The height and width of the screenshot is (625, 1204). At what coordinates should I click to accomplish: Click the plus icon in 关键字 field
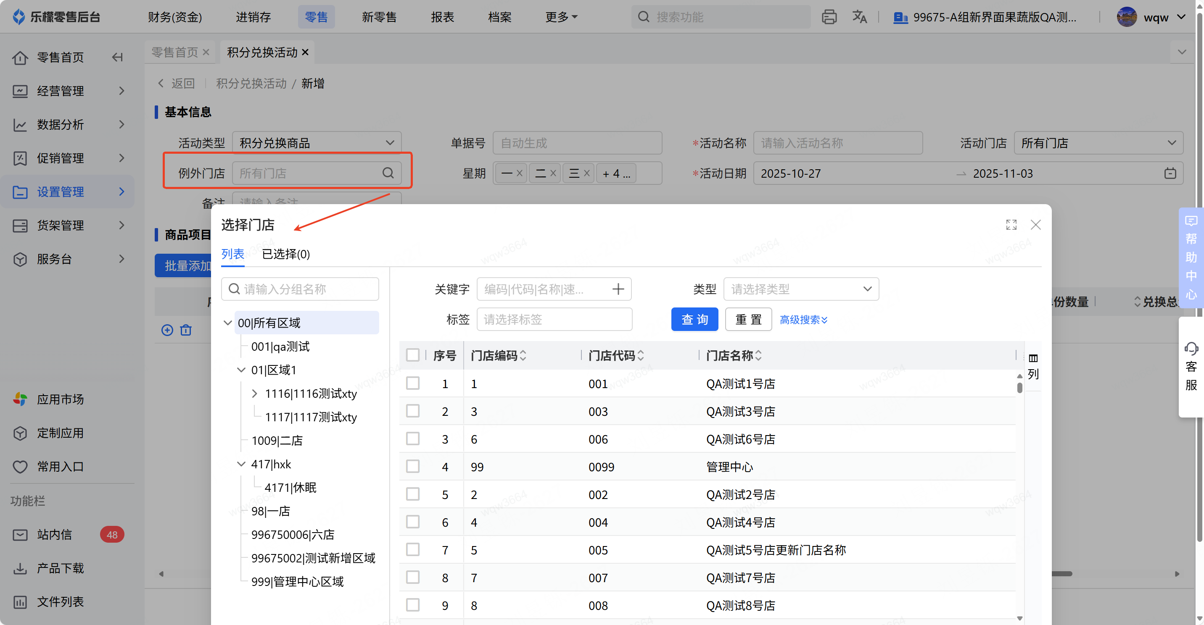coord(618,289)
